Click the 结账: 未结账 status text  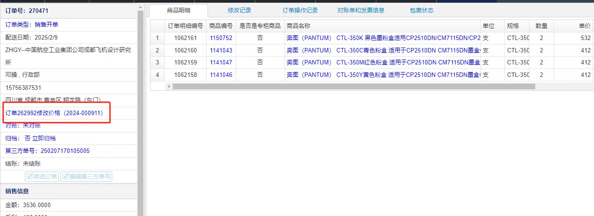pyautogui.click(x=23, y=164)
